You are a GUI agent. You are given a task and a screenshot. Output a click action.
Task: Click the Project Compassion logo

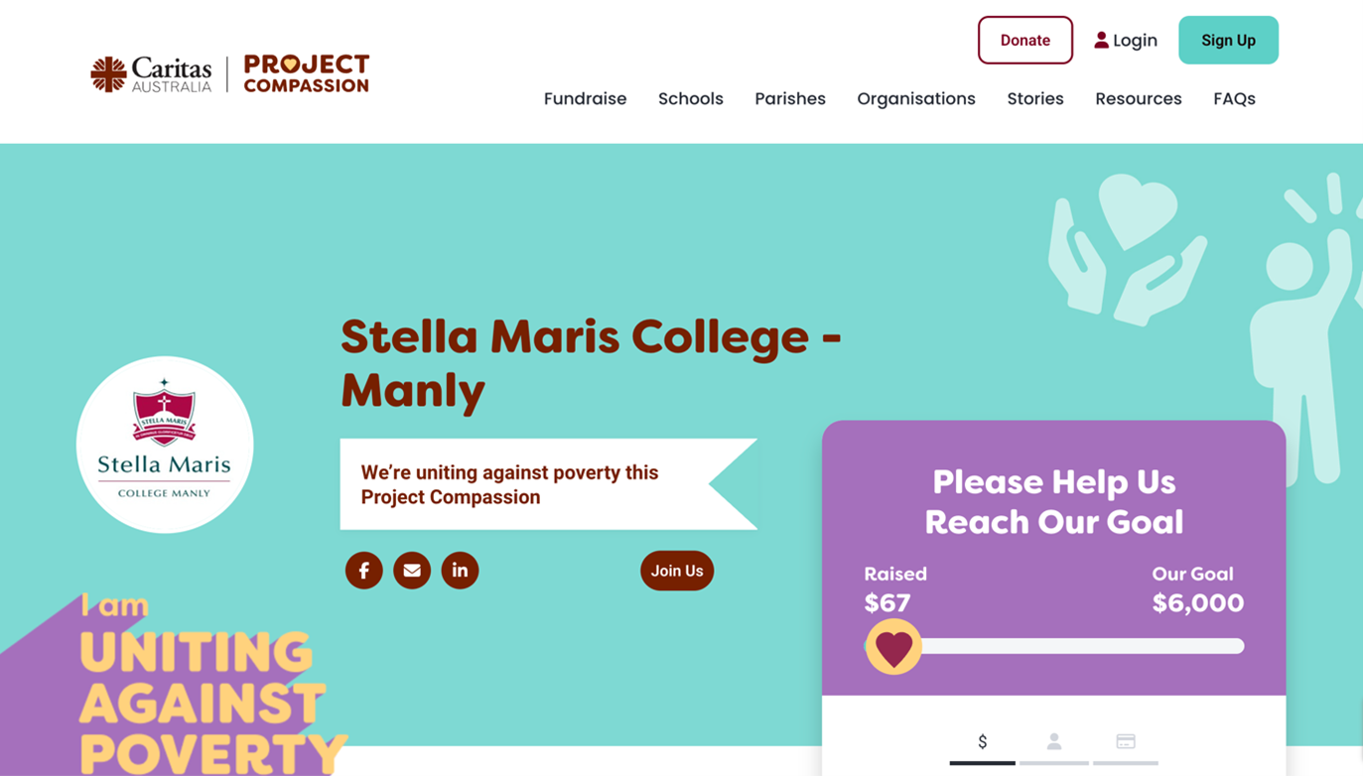pyautogui.click(x=306, y=74)
